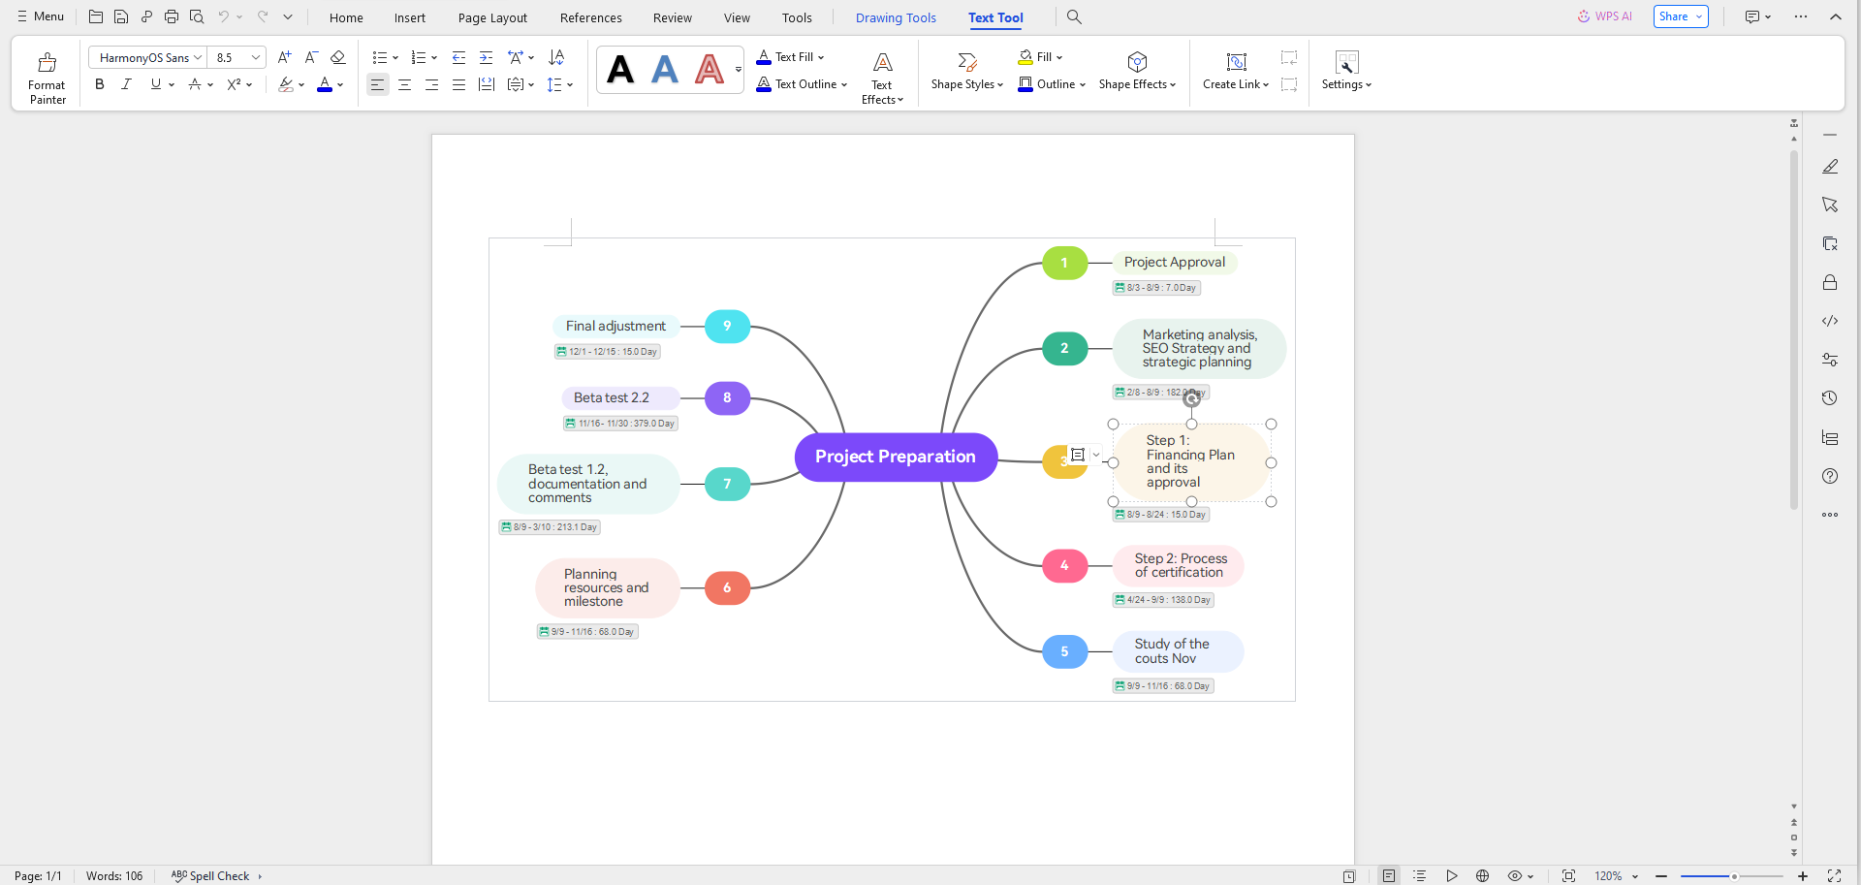Viewport: 1861px width, 885px height.
Task: Open font color swatch dropdown
Action: click(340, 85)
